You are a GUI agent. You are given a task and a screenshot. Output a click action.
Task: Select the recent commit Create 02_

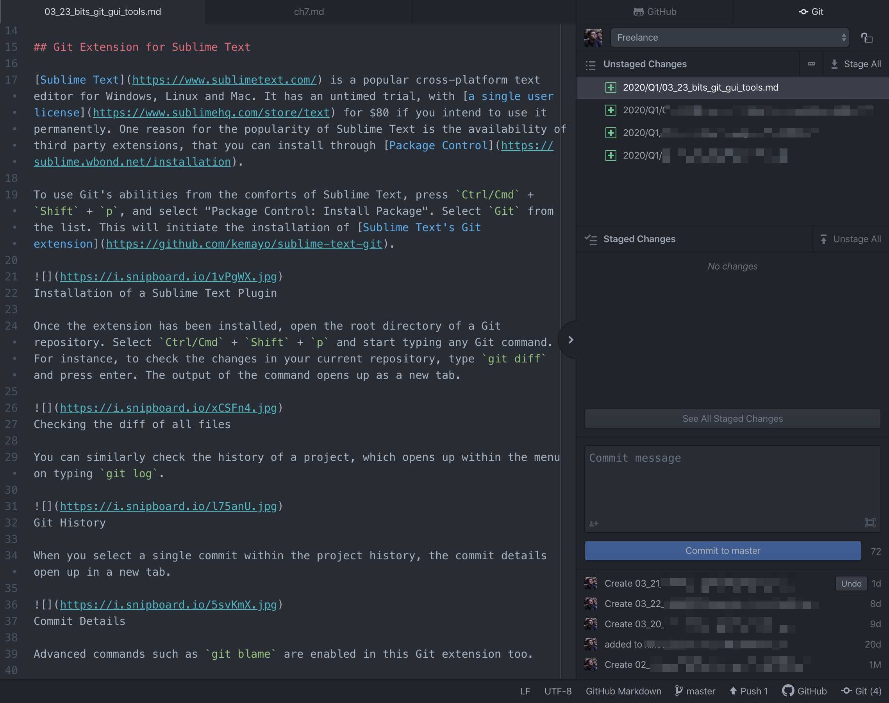pyautogui.click(x=733, y=665)
